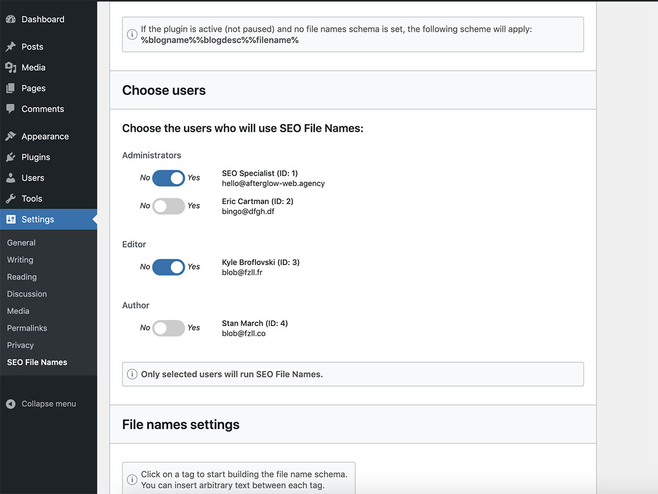
Task: Open Comments in admin sidebar
Action: coord(48,109)
